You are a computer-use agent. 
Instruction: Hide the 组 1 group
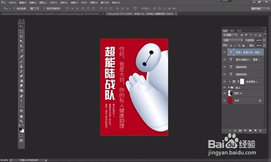click(x=224, y=88)
